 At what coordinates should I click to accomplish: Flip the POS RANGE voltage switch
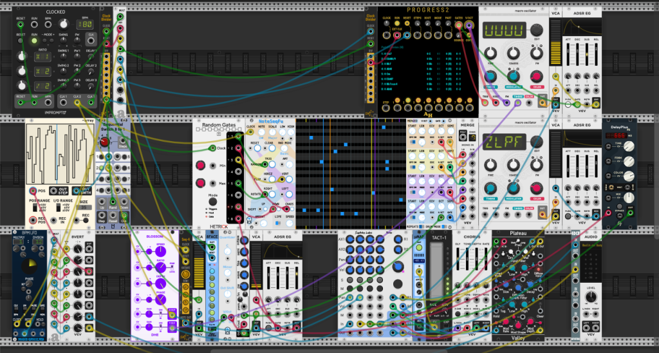36,208
